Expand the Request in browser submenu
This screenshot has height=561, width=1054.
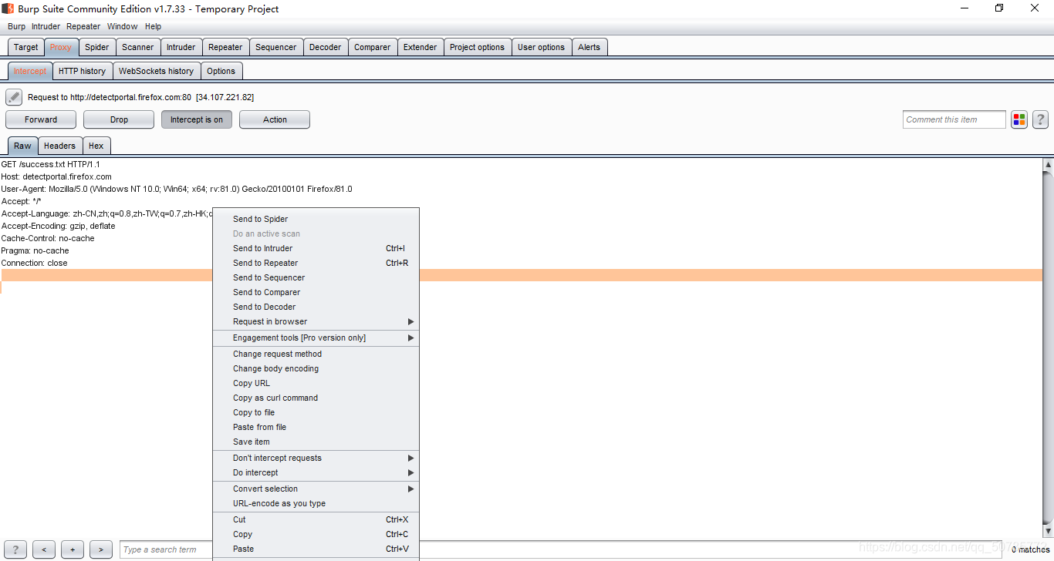click(316, 321)
